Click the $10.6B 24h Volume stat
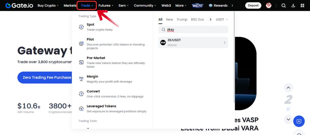310x135 pixels. pos(29,108)
